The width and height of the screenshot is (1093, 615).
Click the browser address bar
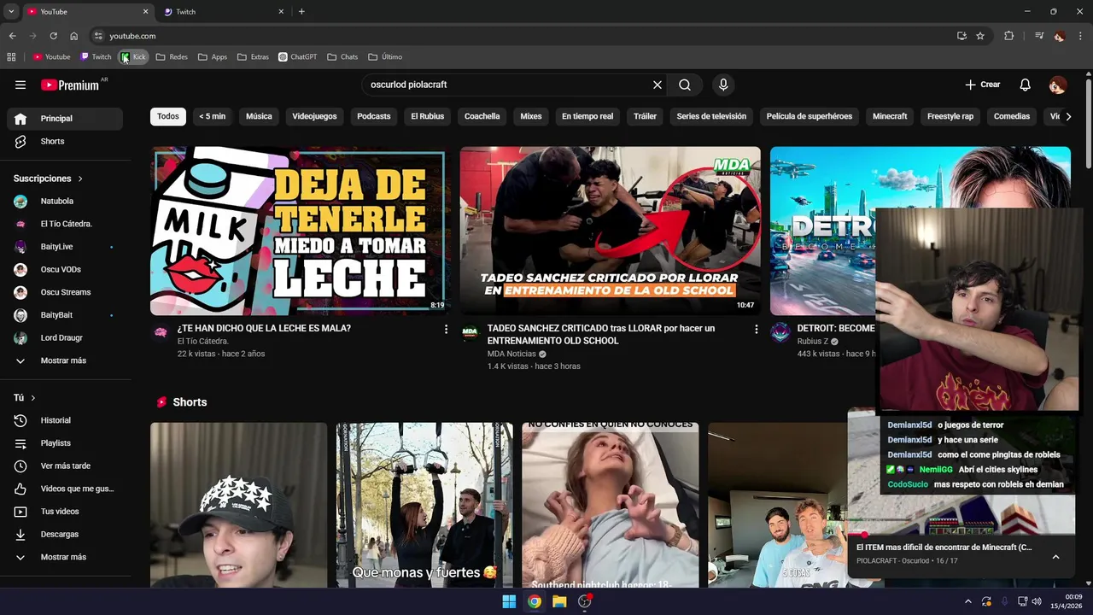[x=521, y=36]
